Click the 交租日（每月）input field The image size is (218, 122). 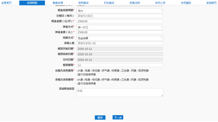[x=120, y=16]
